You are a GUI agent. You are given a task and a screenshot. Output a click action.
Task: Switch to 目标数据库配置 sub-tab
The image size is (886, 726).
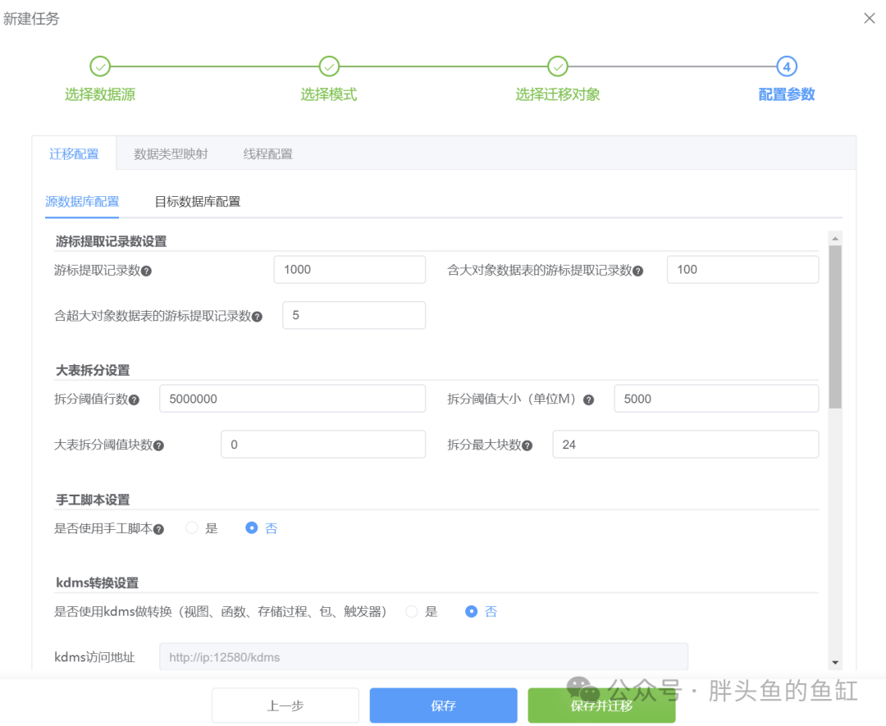pyautogui.click(x=197, y=201)
